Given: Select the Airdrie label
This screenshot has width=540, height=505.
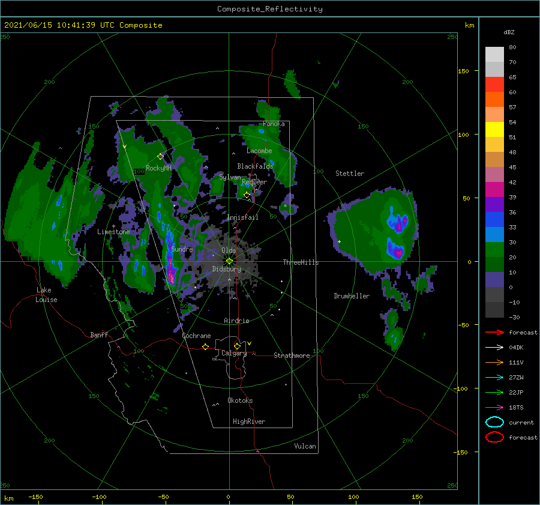Looking at the screenshot, I should (236, 321).
